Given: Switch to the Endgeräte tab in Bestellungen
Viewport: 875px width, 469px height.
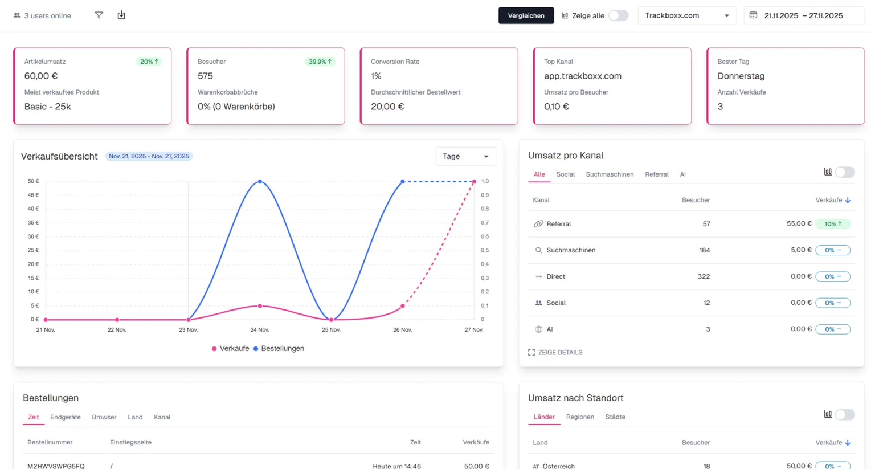Looking at the screenshot, I should point(66,417).
